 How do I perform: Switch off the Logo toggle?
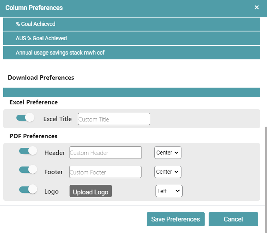[x=28, y=190]
